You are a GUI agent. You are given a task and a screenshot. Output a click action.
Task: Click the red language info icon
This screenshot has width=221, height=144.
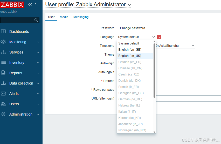pos(159,37)
